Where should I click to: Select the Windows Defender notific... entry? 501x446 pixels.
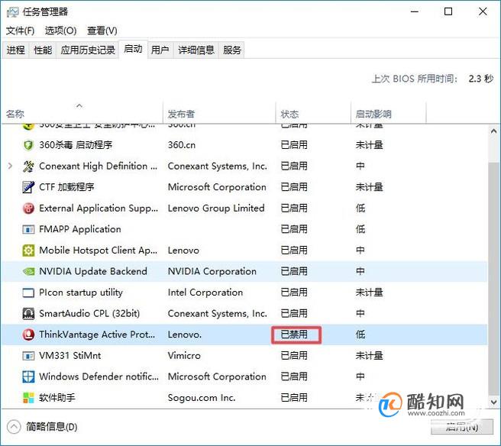tap(99, 377)
